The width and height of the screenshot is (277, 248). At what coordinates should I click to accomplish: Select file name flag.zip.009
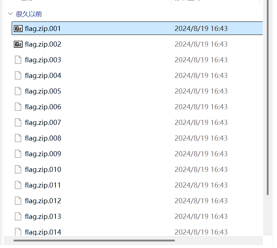pos(43,154)
